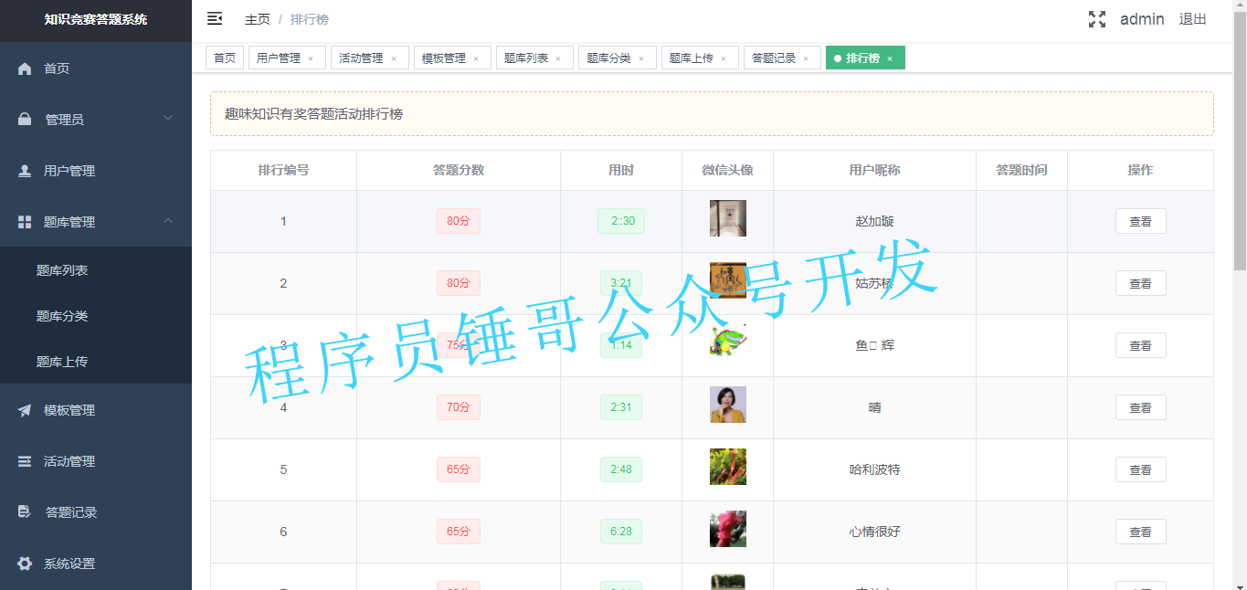
Task: Click the list icon beside 活动管理
Action: click(25, 461)
